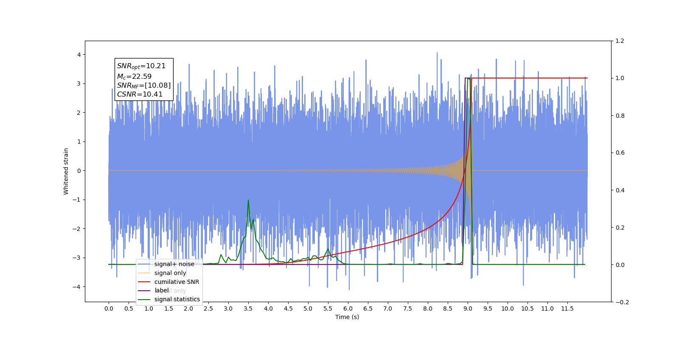Click the CSNR=10.41 annotation line

click(140, 94)
